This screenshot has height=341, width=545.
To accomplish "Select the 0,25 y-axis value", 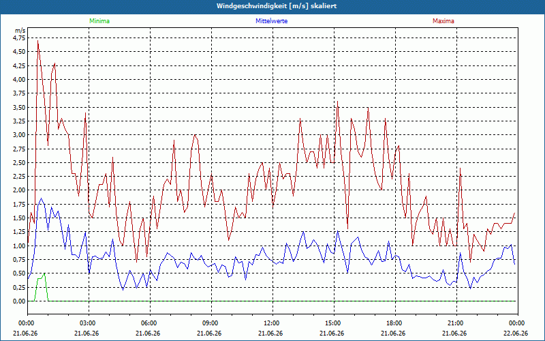I will tap(19, 287).
